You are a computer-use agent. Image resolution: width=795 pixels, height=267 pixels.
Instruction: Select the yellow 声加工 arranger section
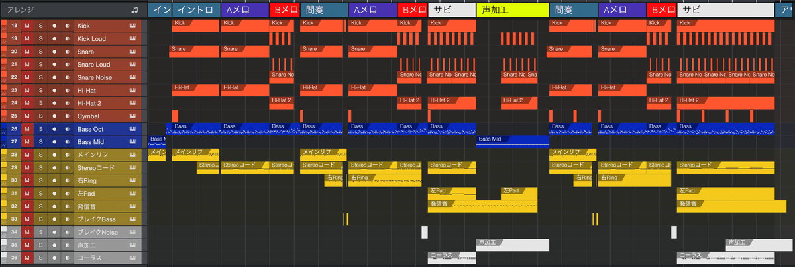(x=512, y=10)
